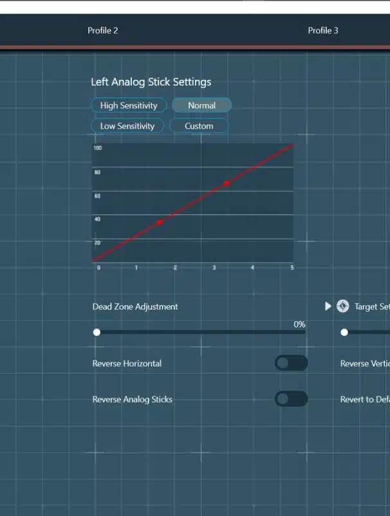
Task: Click the play triangle beside the target icon
Action: (328, 306)
